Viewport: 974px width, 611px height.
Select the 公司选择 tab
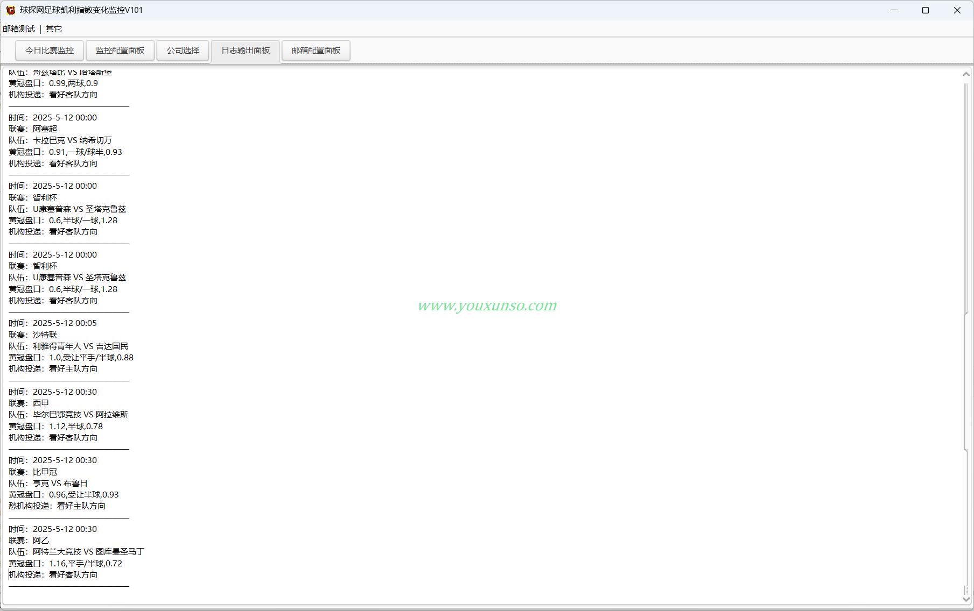click(x=183, y=51)
